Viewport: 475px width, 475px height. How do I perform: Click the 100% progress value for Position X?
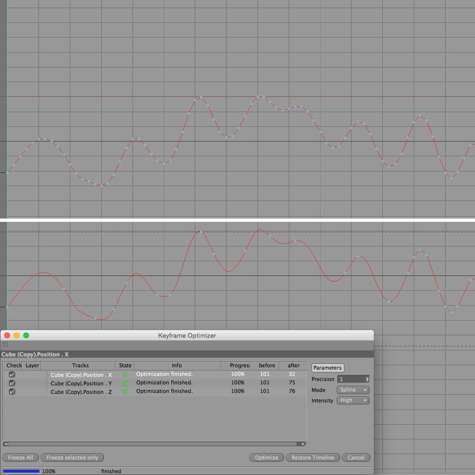click(238, 374)
